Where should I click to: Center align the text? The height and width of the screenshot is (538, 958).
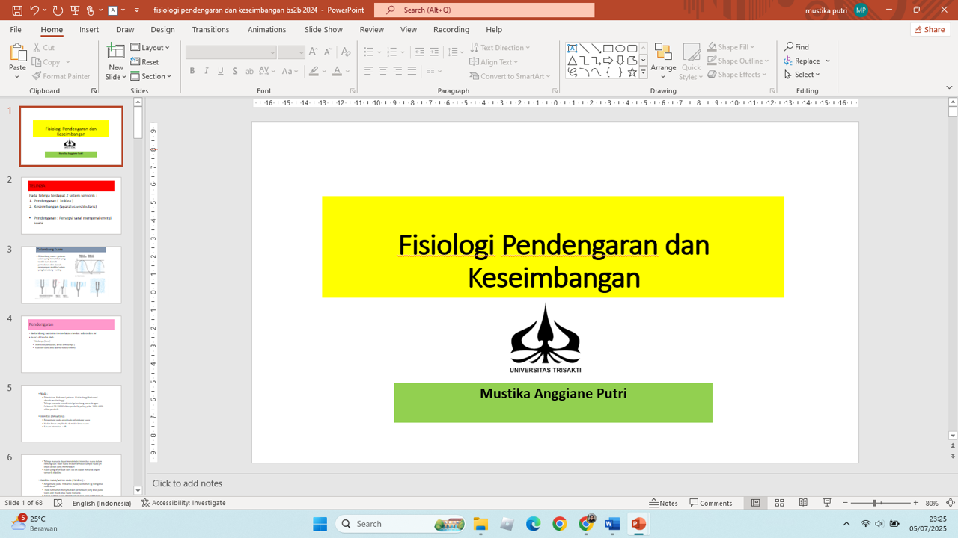[382, 71]
